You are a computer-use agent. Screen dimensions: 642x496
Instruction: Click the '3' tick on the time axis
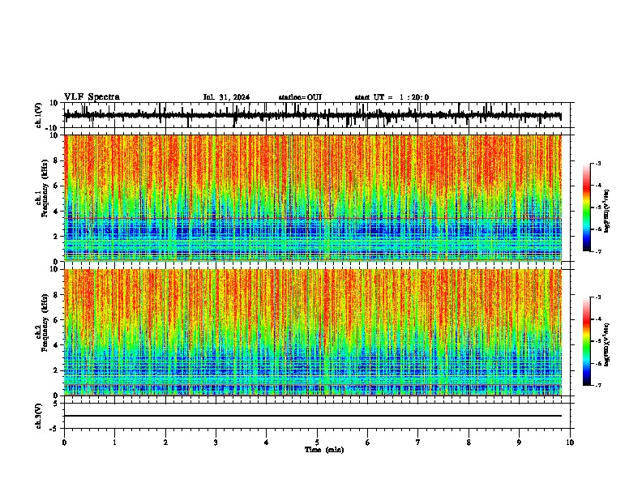[x=216, y=443]
